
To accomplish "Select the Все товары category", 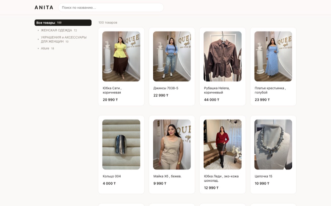I will click(63, 23).
